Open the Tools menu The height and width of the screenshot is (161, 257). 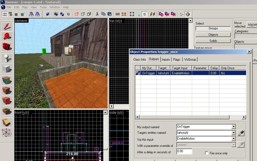43,7
